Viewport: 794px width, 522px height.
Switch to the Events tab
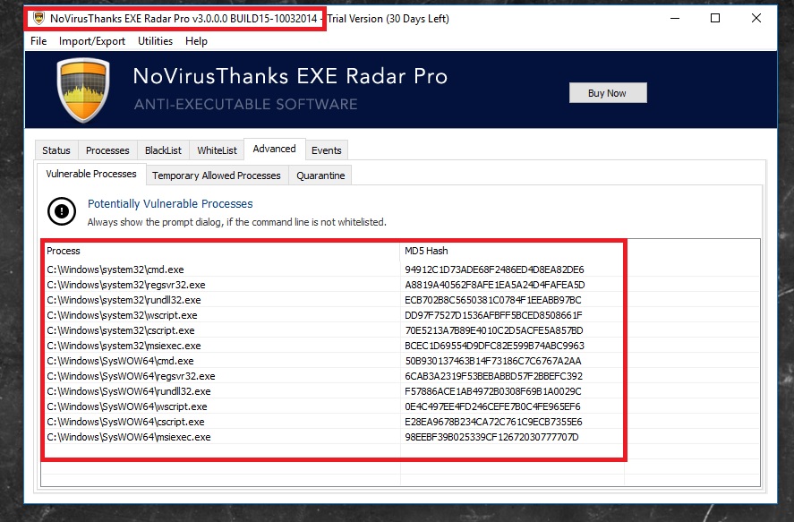[327, 150]
